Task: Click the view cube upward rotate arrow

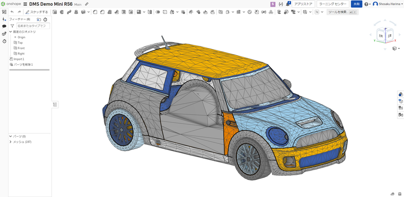Action: [385, 20]
